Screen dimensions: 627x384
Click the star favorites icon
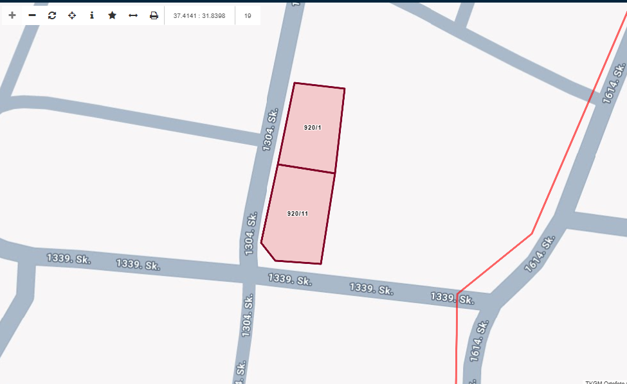[x=112, y=15]
